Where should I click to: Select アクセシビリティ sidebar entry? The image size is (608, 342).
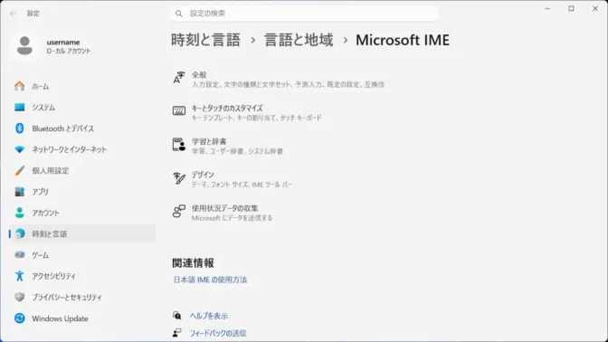pos(82,276)
